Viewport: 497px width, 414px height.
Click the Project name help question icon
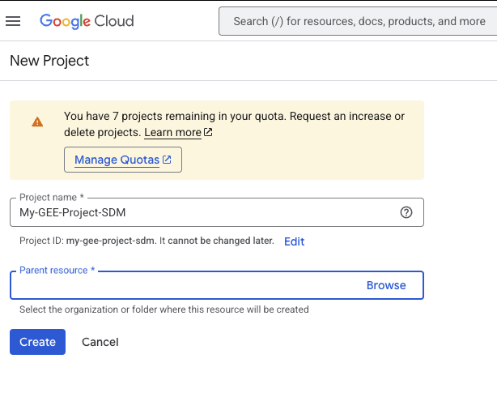coord(406,212)
